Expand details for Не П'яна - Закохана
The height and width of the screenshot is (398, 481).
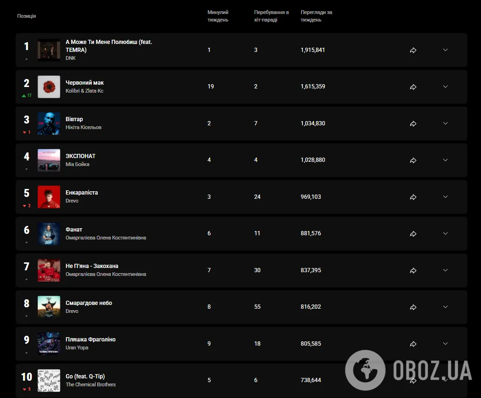click(445, 270)
